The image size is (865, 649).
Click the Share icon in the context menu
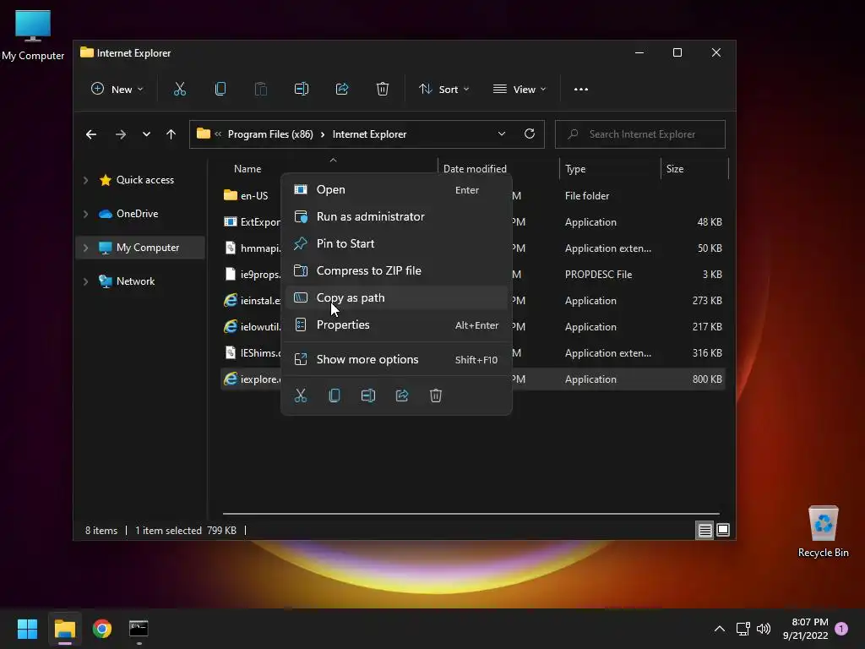click(402, 395)
